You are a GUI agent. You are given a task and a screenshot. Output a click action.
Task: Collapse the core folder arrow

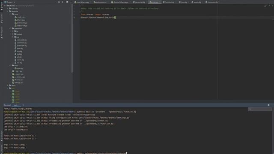pos(10,14)
